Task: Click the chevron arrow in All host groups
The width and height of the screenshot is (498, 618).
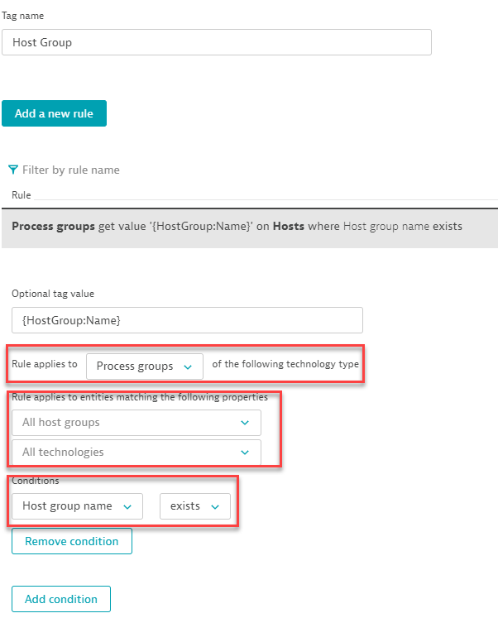Action: 245,423
